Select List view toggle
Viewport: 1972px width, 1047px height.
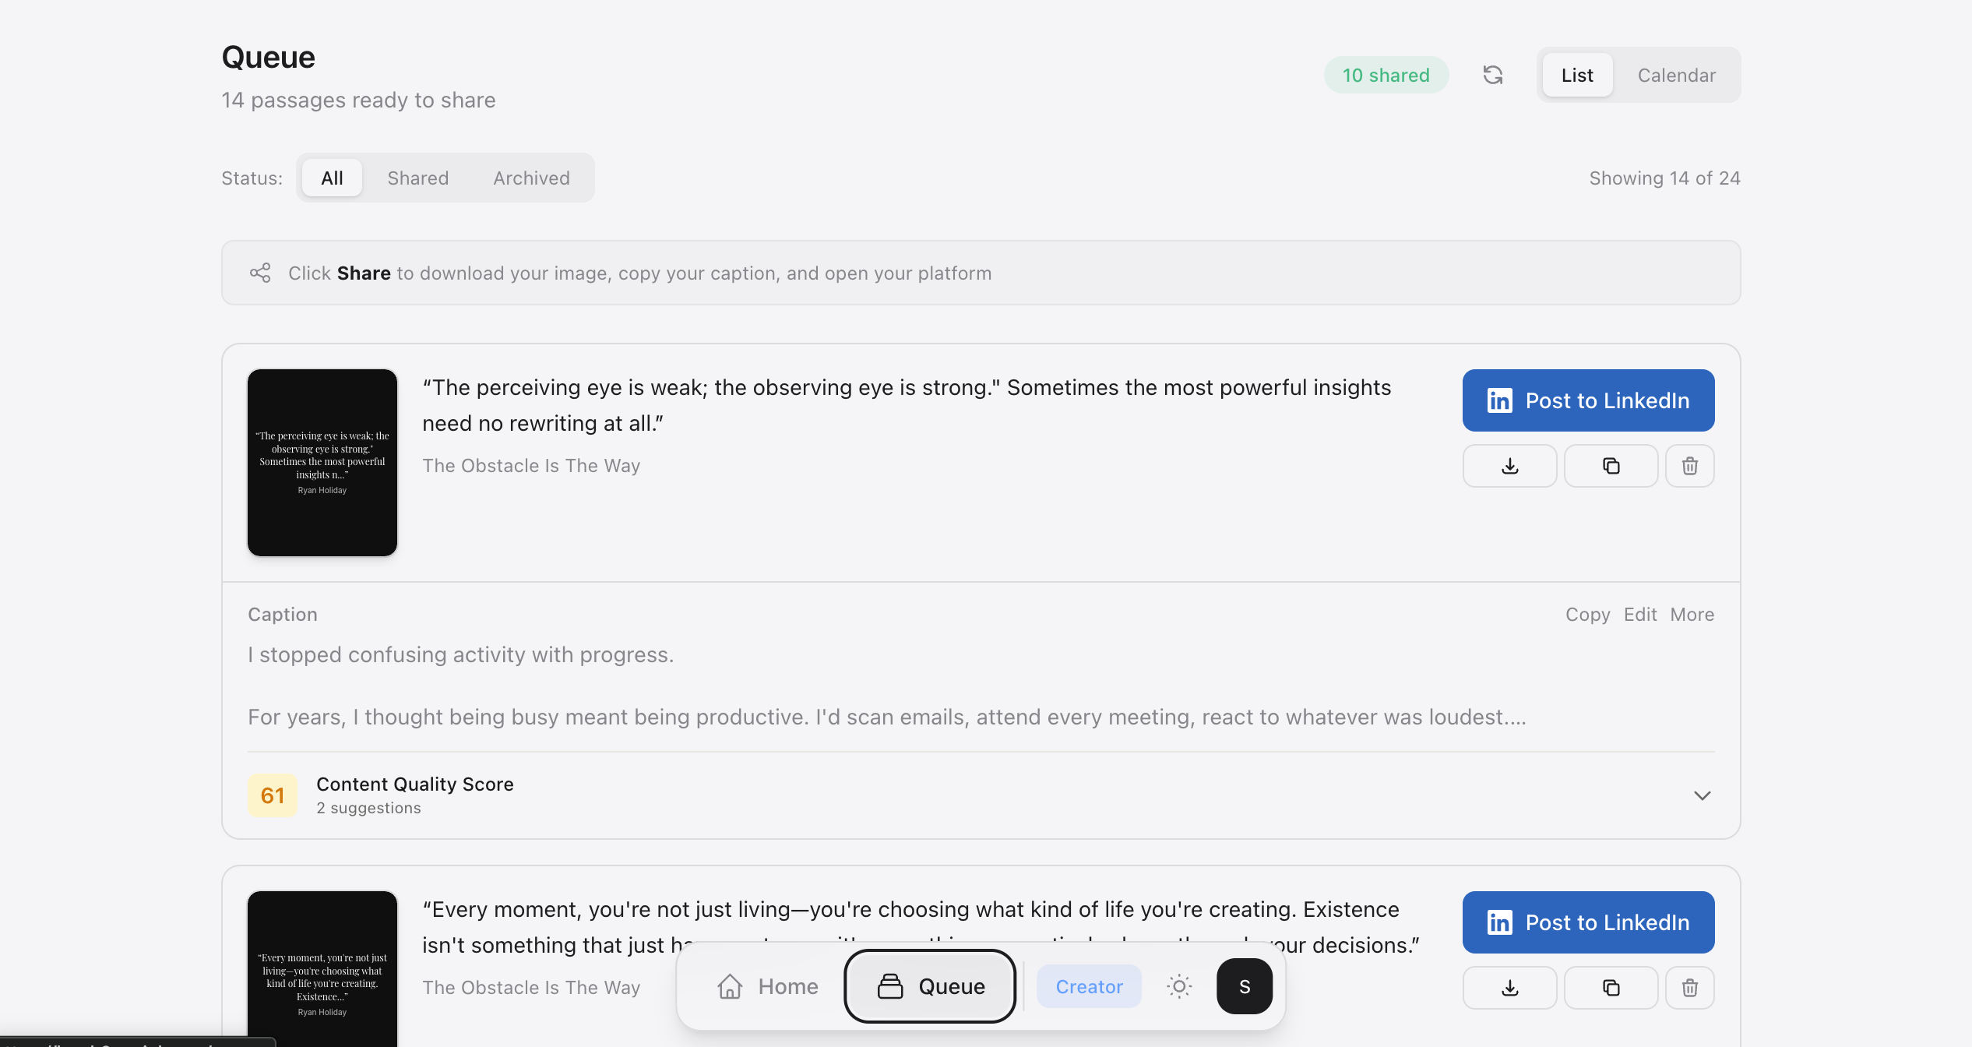click(x=1577, y=75)
